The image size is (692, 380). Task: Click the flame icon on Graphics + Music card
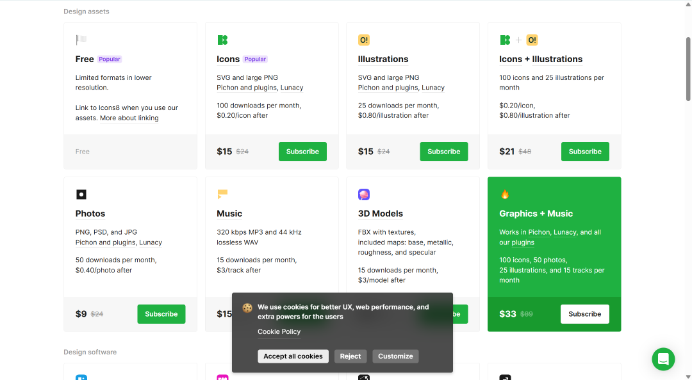click(505, 194)
